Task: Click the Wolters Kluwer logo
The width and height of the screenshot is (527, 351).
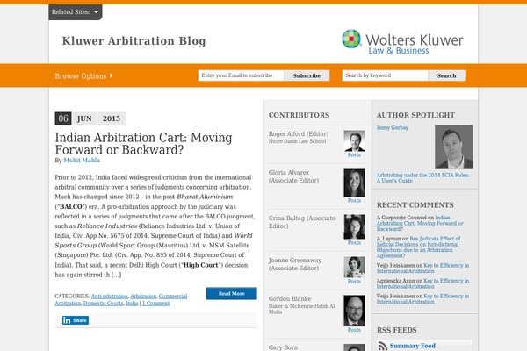Action: click(x=402, y=42)
